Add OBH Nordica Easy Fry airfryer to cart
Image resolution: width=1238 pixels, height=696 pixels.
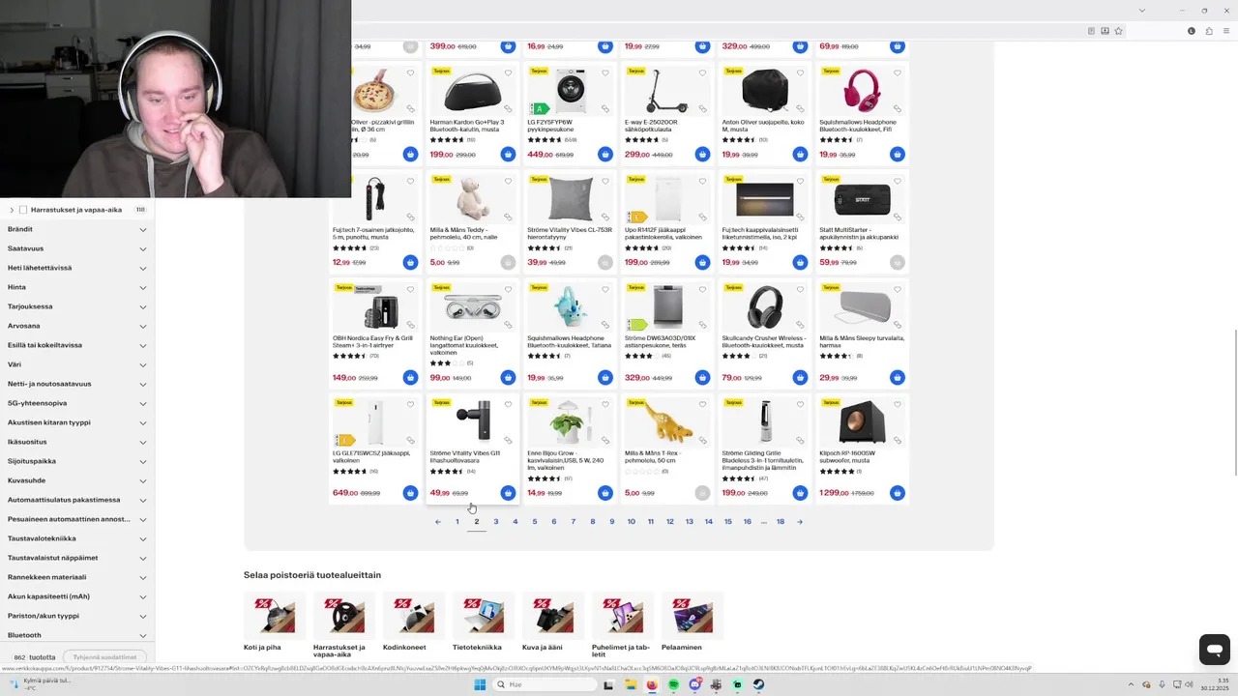tap(410, 378)
